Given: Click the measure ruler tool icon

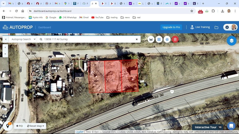Looking at the screenshot, I should [151, 39].
